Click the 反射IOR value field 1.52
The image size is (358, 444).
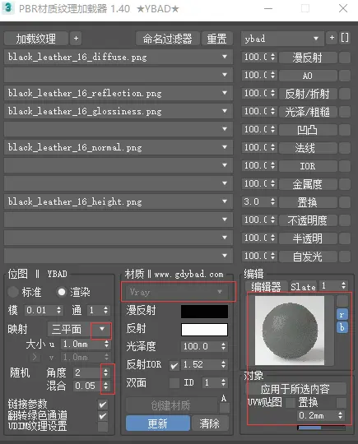(x=204, y=364)
